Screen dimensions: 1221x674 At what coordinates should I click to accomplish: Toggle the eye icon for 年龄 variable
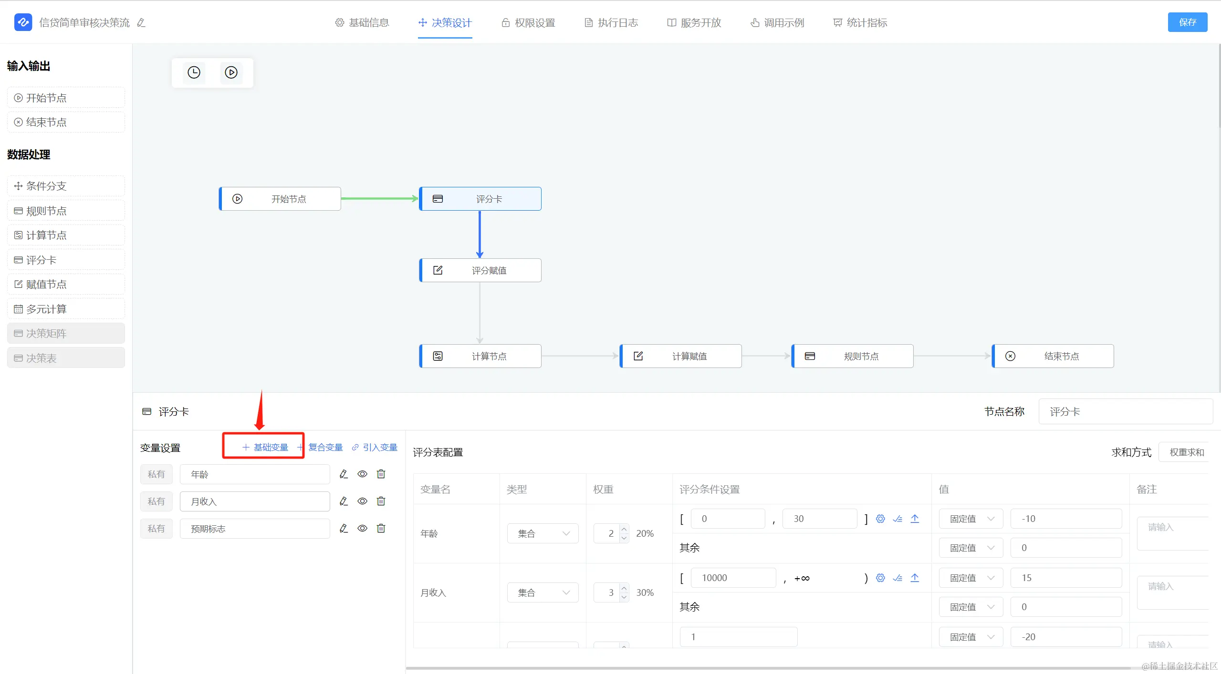362,474
